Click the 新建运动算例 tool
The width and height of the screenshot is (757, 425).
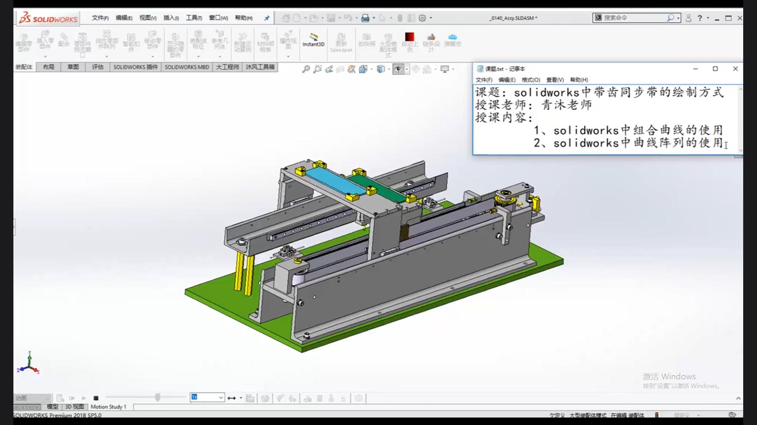click(242, 42)
